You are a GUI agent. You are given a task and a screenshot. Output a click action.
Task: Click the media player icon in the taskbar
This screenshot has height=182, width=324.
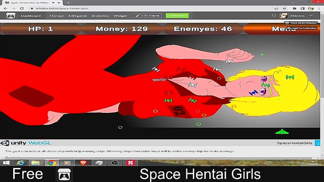[x=67, y=163]
